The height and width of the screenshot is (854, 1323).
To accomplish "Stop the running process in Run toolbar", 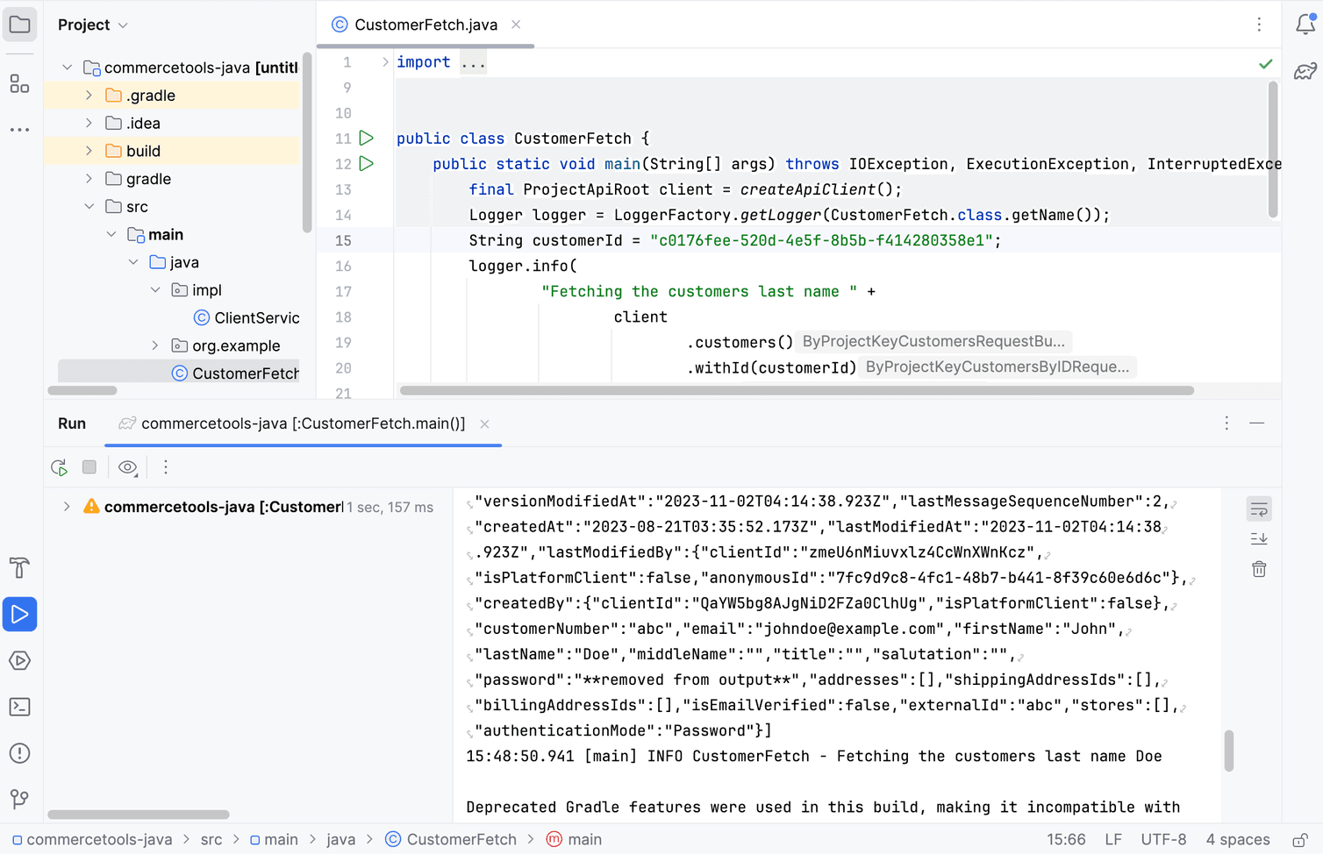I will (x=89, y=467).
